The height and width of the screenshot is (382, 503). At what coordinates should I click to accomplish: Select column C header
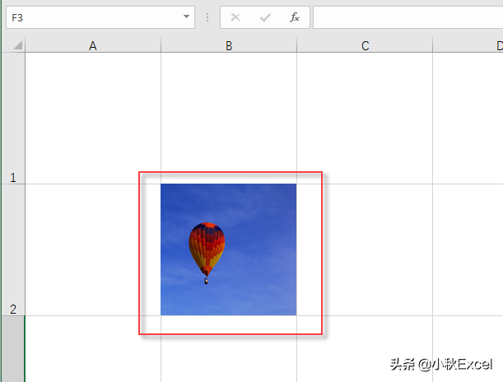[x=365, y=45]
